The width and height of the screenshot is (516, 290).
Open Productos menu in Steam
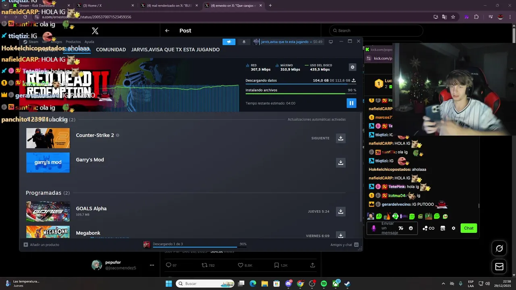pos(73,42)
